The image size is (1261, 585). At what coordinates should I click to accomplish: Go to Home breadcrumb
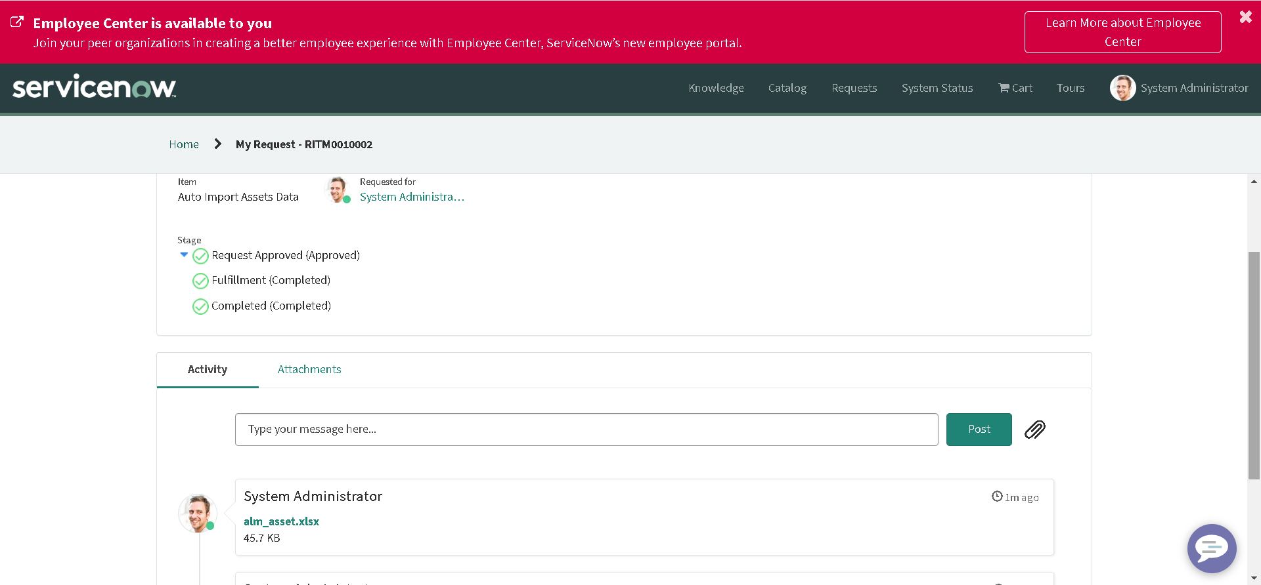pos(184,144)
